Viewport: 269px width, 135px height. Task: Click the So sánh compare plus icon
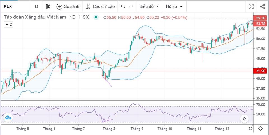coord(59,6)
